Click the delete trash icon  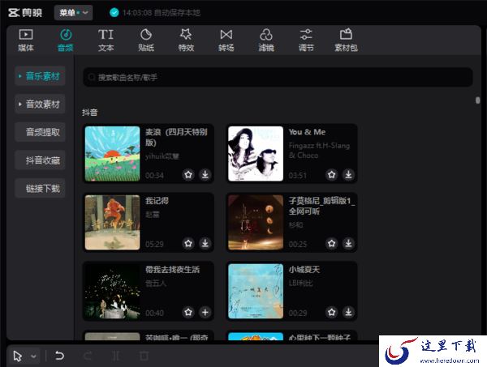tap(144, 356)
